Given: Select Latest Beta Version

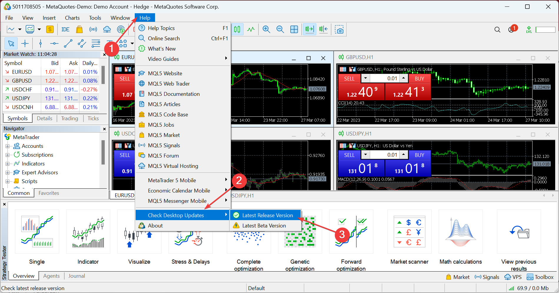Looking at the screenshot, I should pos(265,226).
